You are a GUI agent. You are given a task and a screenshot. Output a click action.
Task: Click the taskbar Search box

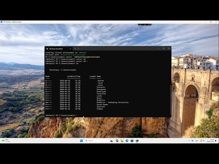(x=96, y=141)
